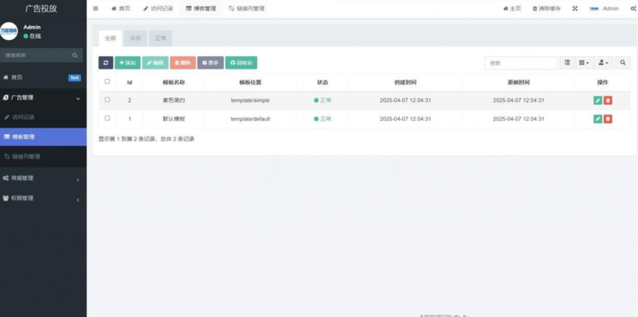Click the magnifier common search icon
The width and height of the screenshot is (638, 317).
tap(622, 63)
